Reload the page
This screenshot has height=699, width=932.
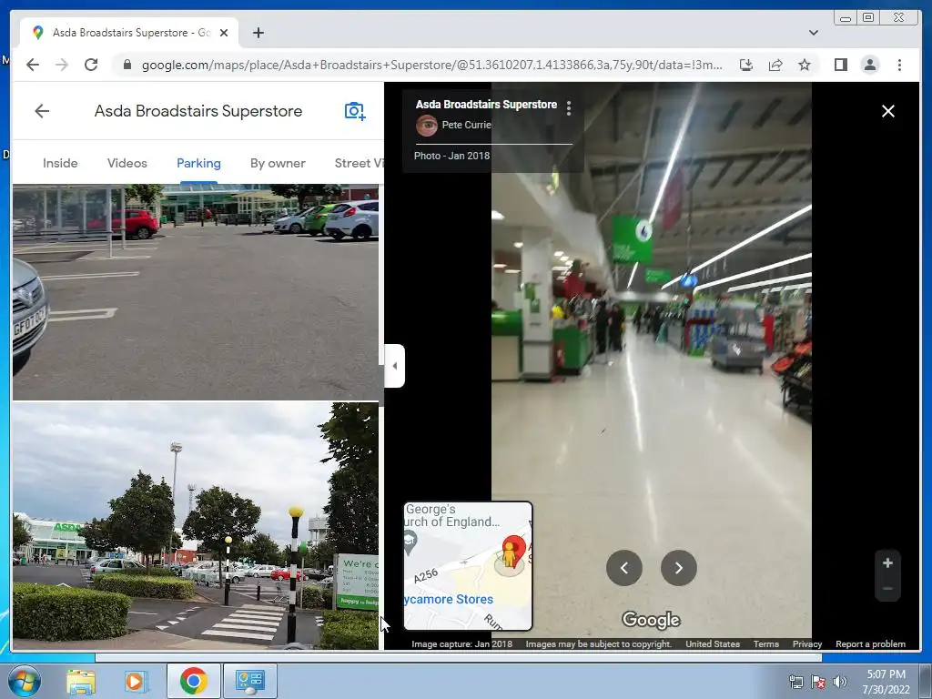point(91,65)
